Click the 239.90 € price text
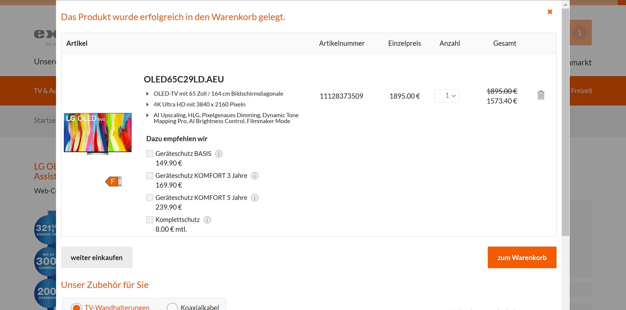Viewport: 626px width, 310px height. point(169,207)
